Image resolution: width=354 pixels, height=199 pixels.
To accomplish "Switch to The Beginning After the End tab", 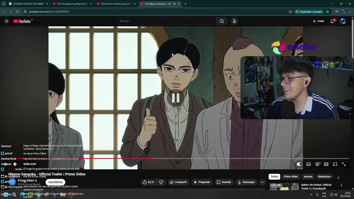I will point(72,4).
